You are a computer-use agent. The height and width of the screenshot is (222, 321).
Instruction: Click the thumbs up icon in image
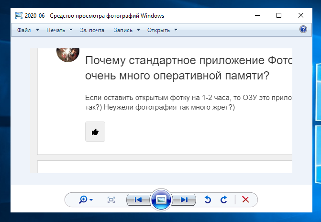click(x=95, y=132)
